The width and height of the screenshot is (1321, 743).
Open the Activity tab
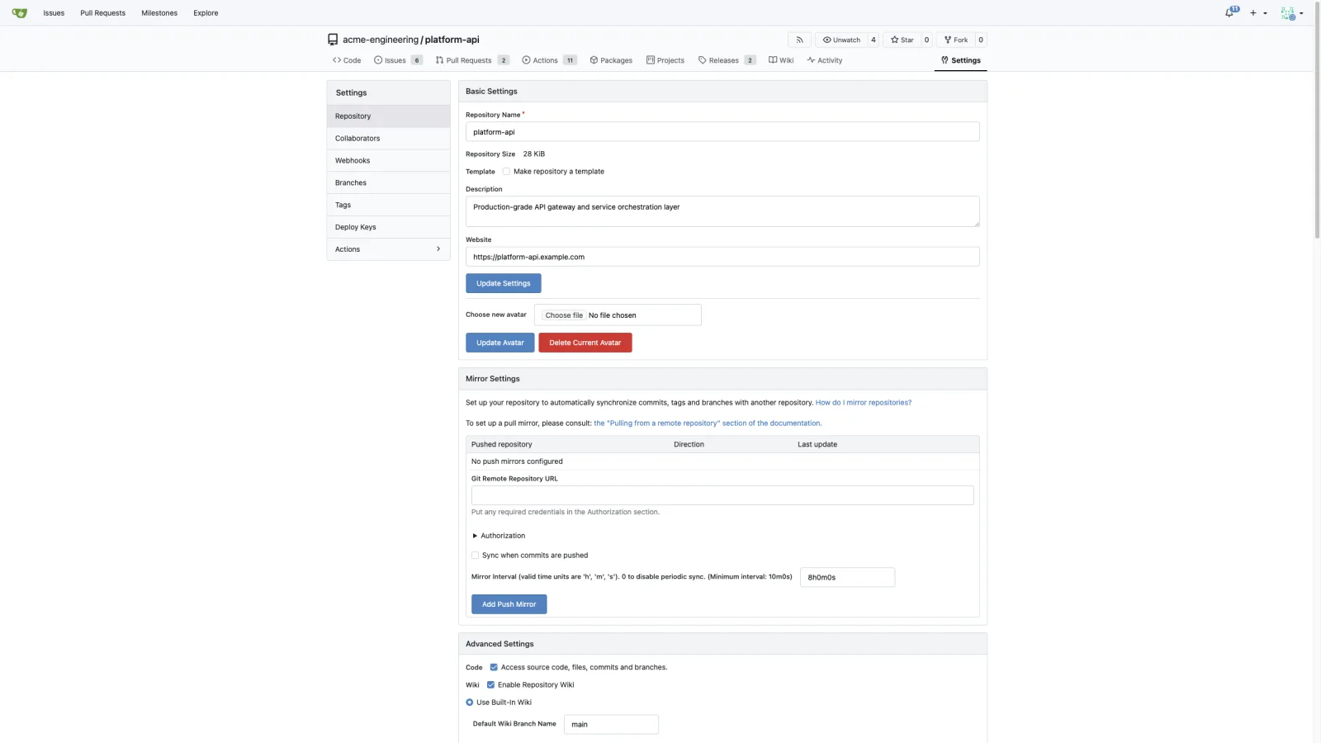825,60
